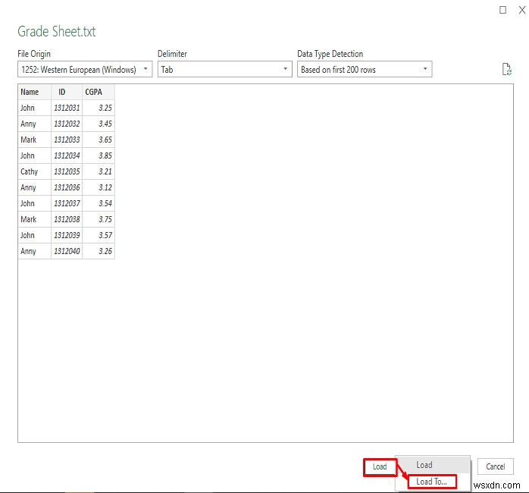This screenshot has width=529, height=493.
Task: Choose Load To... from the dropdown menu
Action: 432,482
